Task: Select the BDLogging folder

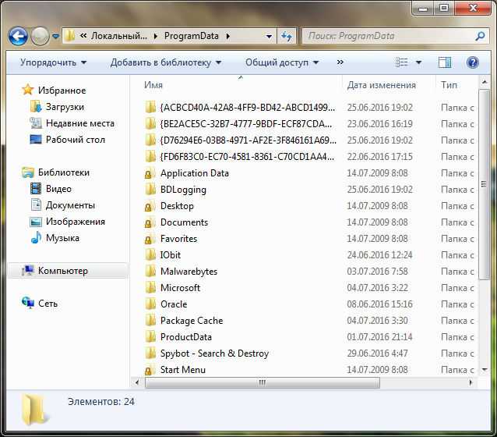Action: (183, 190)
